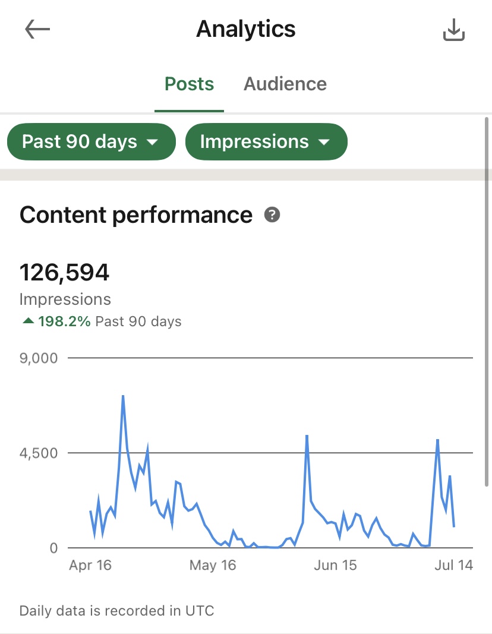Image resolution: width=492 pixels, height=634 pixels.
Task: Tap the green upward trend triangle
Action: [x=28, y=321]
